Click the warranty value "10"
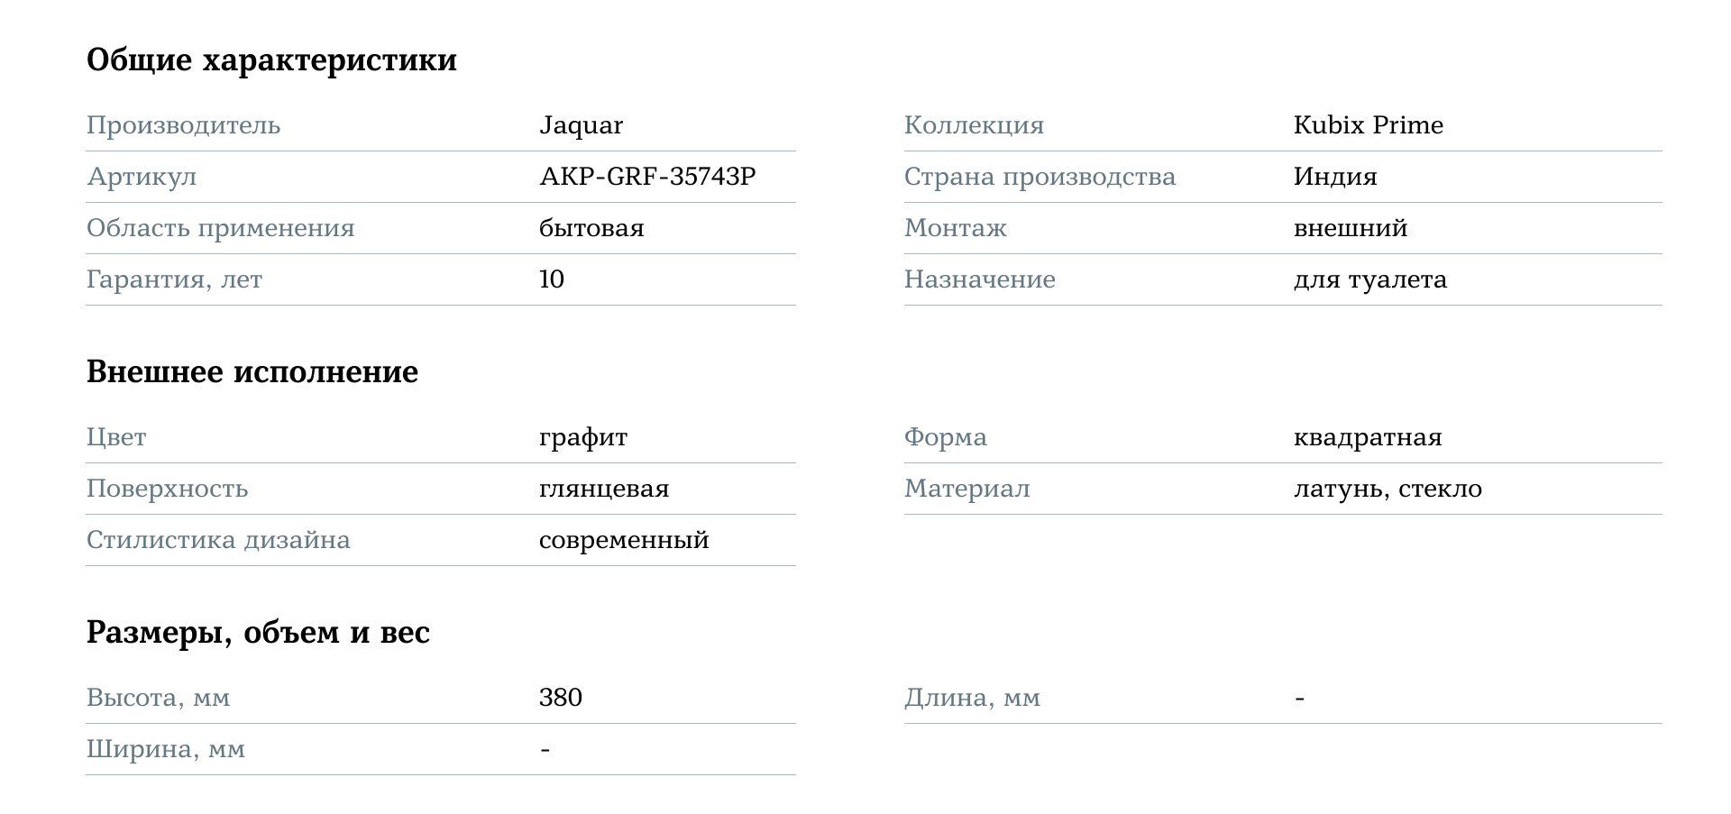This screenshot has height=814, width=1731. point(551,279)
